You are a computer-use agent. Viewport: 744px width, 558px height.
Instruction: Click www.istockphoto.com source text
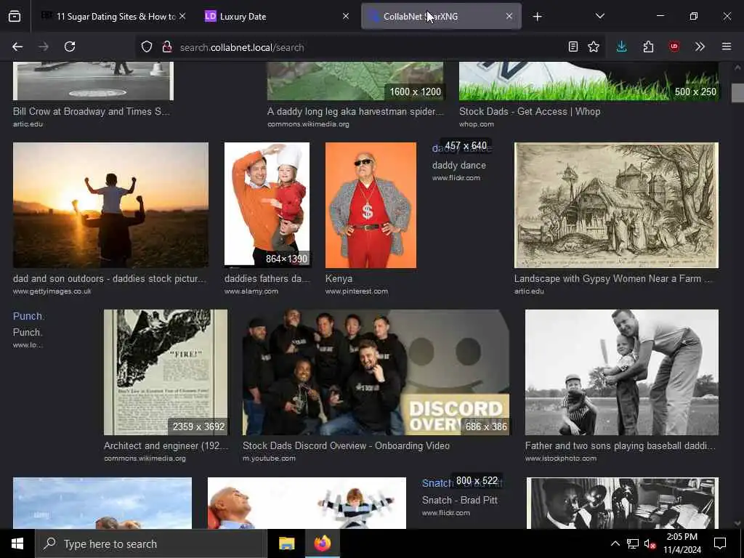pyautogui.click(x=560, y=458)
